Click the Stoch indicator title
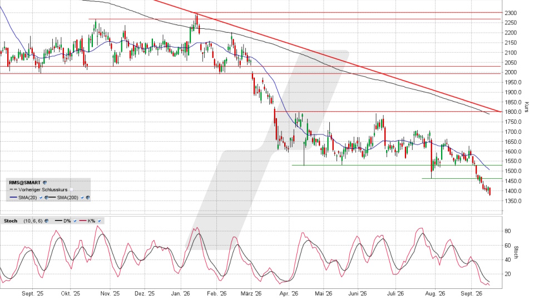The width and height of the screenshot is (534, 300). coord(11,221)
